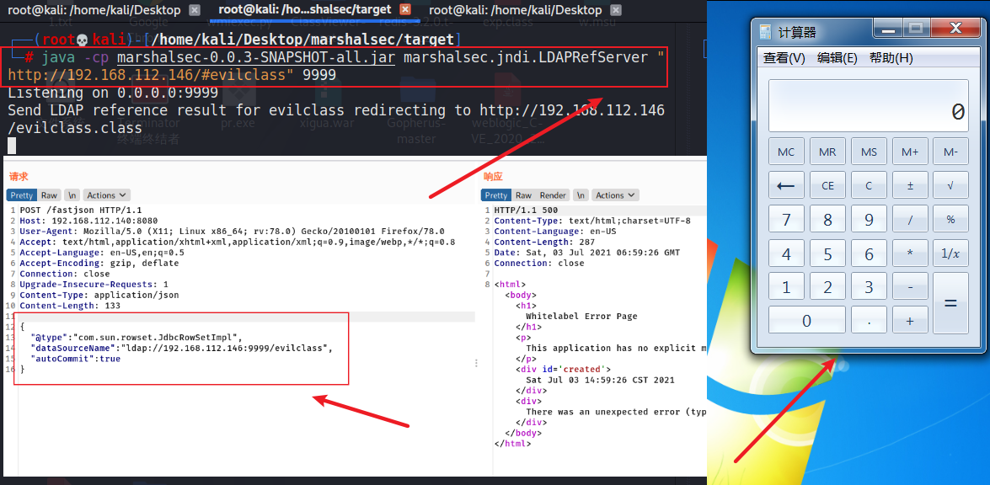Click the calculator digit 5 key
The height and width of the screenshot is (485, 990).
(x=827, y=253)
